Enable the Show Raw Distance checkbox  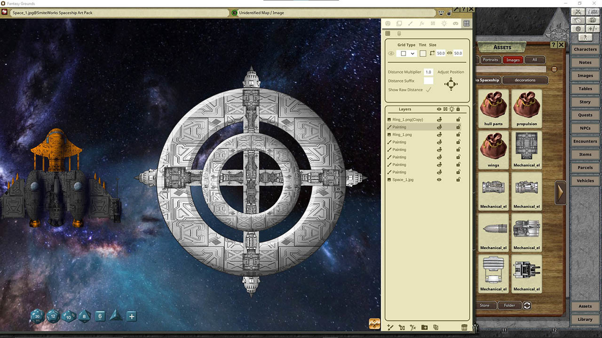(428, 90)
